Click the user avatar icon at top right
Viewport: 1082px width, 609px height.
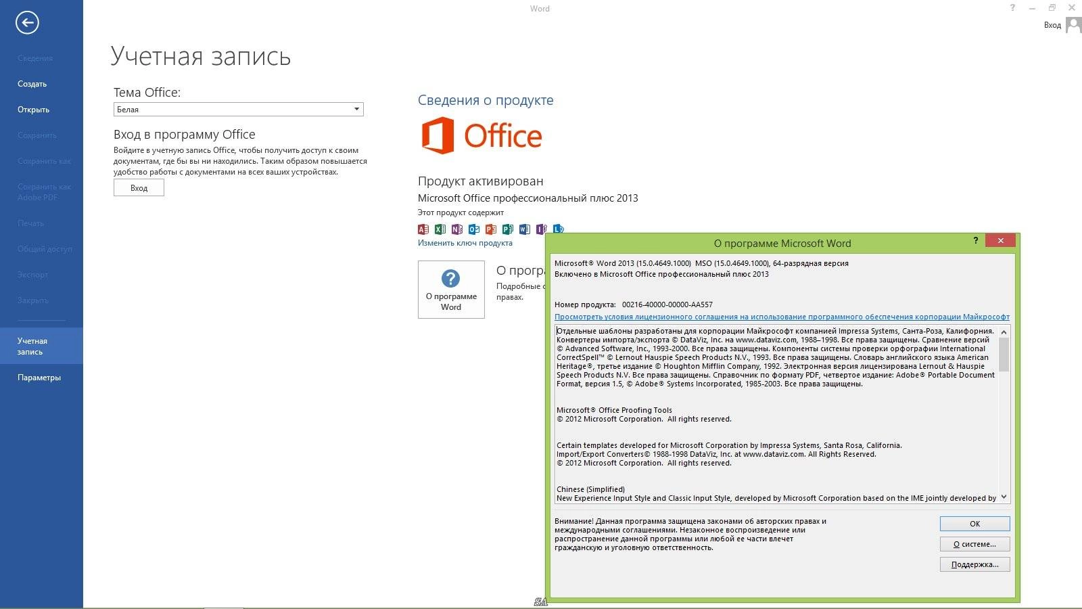pos(1073,25)
